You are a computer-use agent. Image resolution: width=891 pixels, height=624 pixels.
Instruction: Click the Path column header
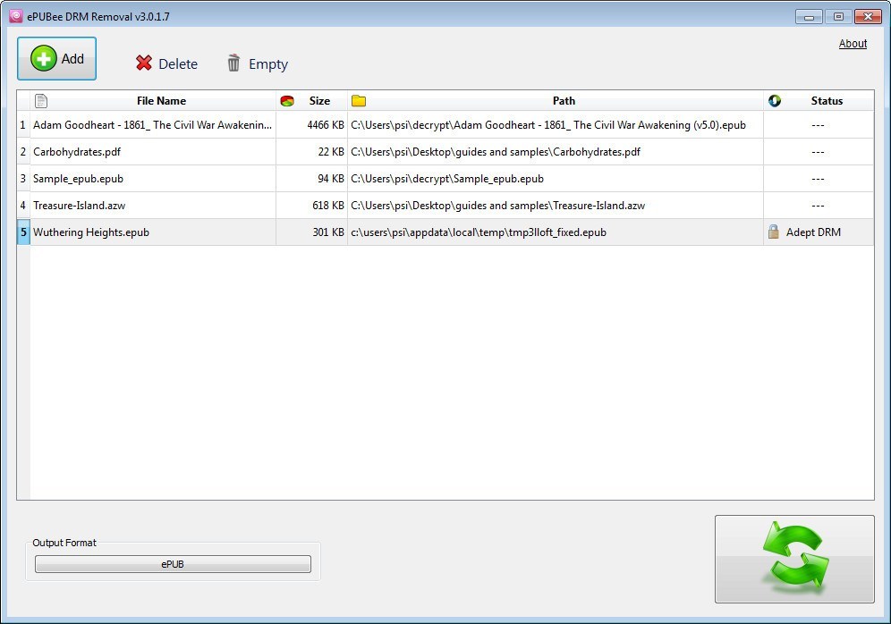pos(564,100)
